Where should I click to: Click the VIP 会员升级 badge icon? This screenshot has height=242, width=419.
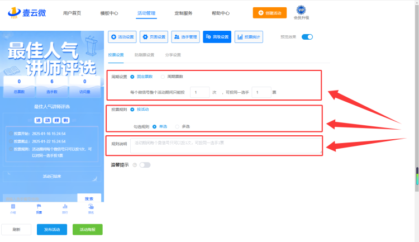pos(301,10)
